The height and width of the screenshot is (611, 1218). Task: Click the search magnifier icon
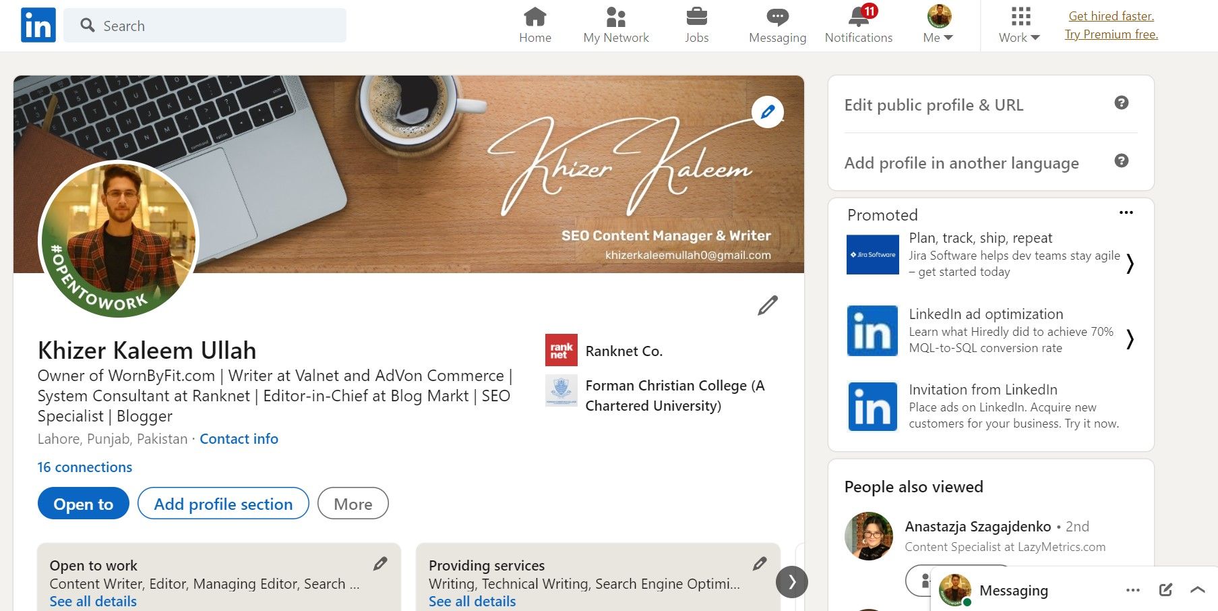coord(88,26)
